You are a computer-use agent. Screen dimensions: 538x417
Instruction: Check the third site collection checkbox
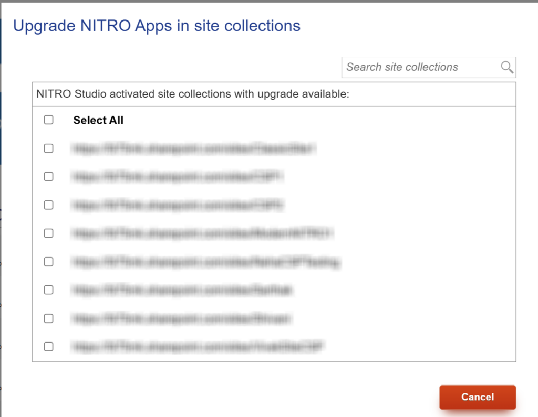(49, 205)
